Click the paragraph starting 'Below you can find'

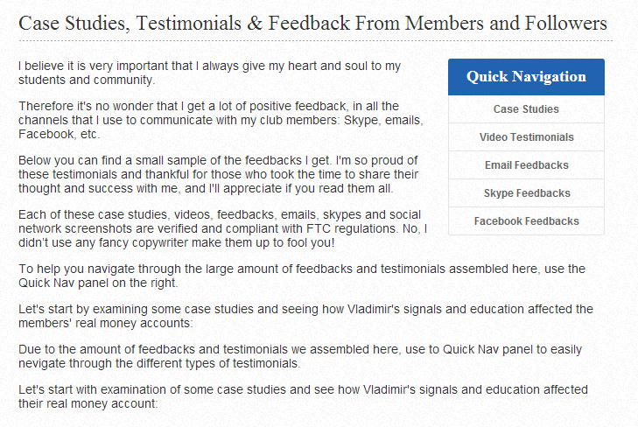[219, 174]
